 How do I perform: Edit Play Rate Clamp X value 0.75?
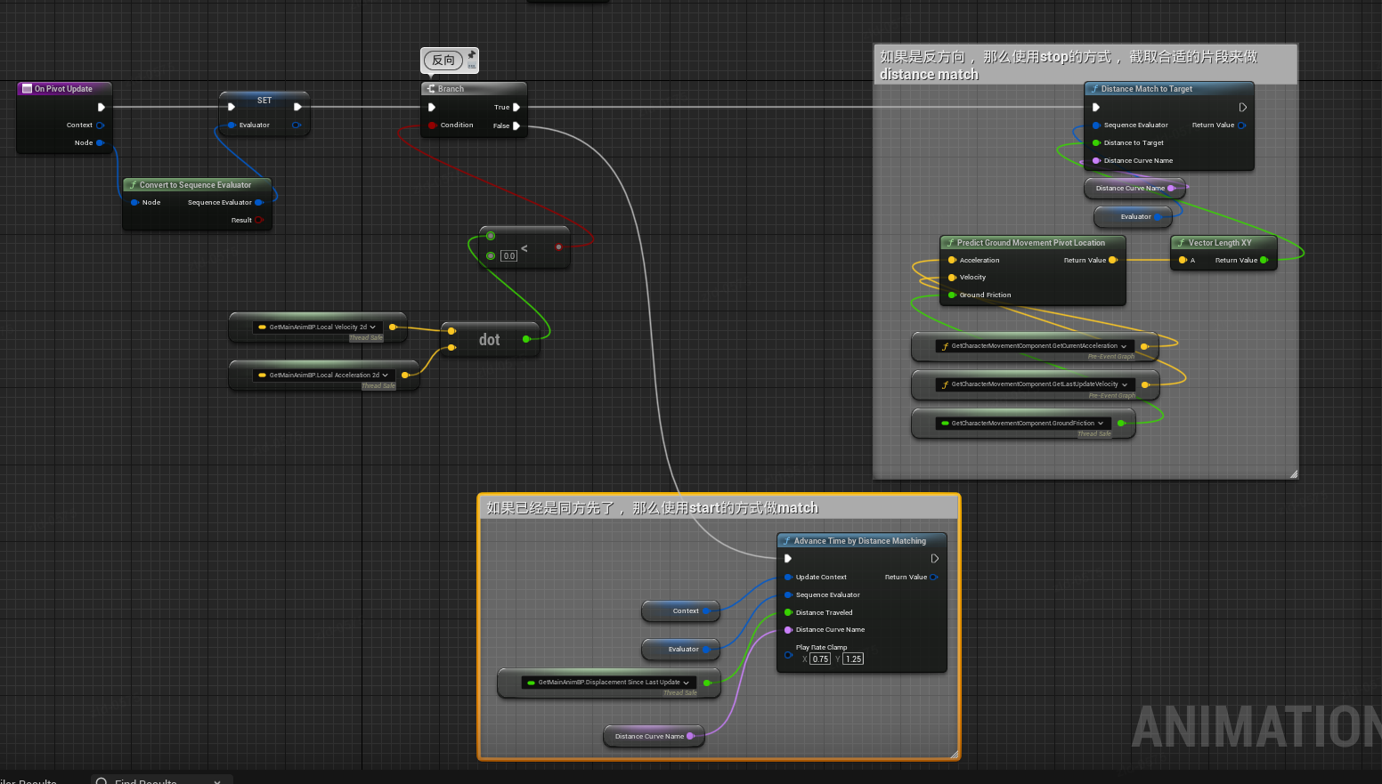[x=820, y=659]
